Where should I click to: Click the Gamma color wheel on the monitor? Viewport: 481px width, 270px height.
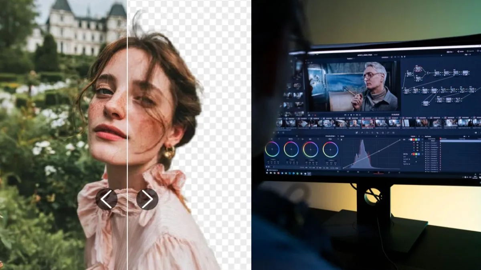pos(291,149)
